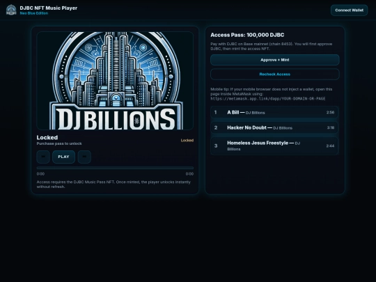Click the DJ Billions album artwork
Viewport: 376px width, 282px height.
[115, 81]
